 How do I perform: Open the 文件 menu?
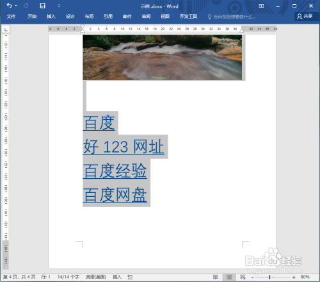pyautogui.click(x=11, y=17)
